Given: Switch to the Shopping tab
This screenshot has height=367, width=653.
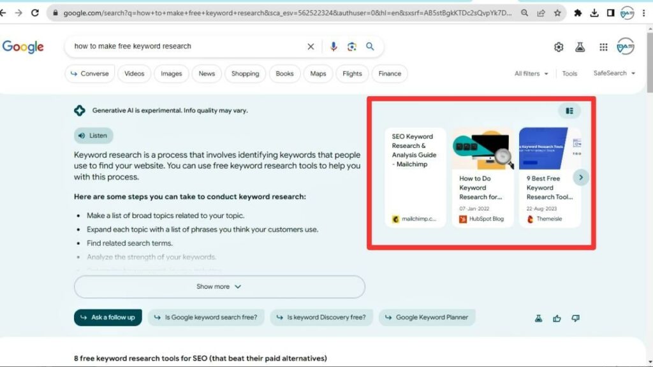Looking at the screenshot, I should point(245,74).
